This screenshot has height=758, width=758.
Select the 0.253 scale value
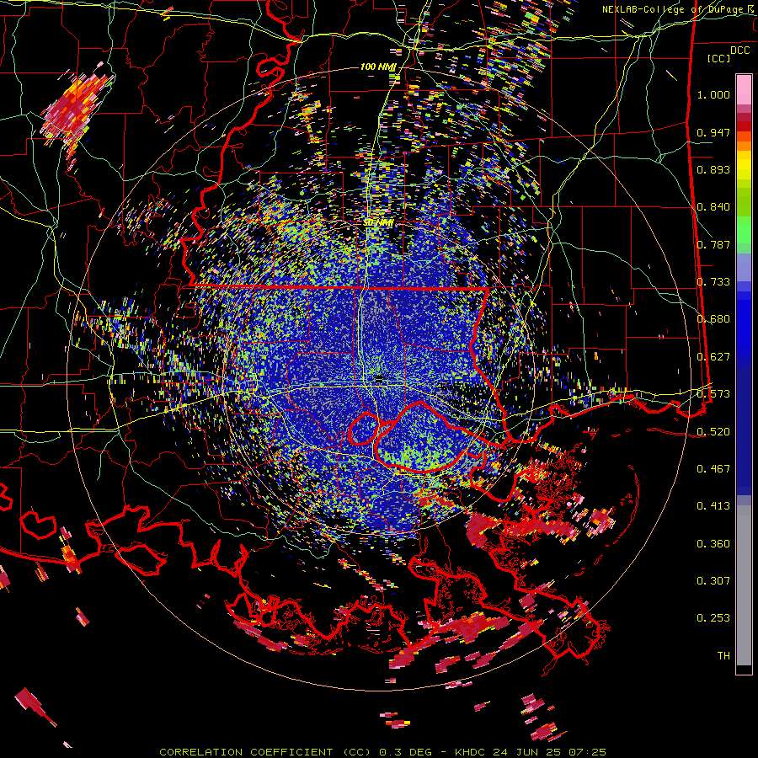713,618
